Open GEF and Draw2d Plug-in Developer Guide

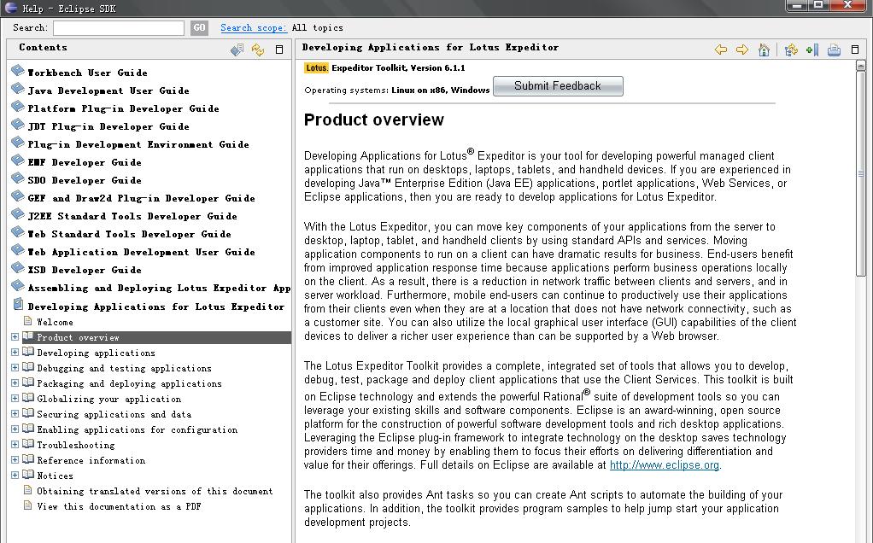(142, 198)
